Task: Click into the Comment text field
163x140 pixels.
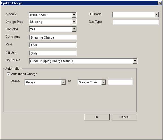Action: click(x=53, y=37)
